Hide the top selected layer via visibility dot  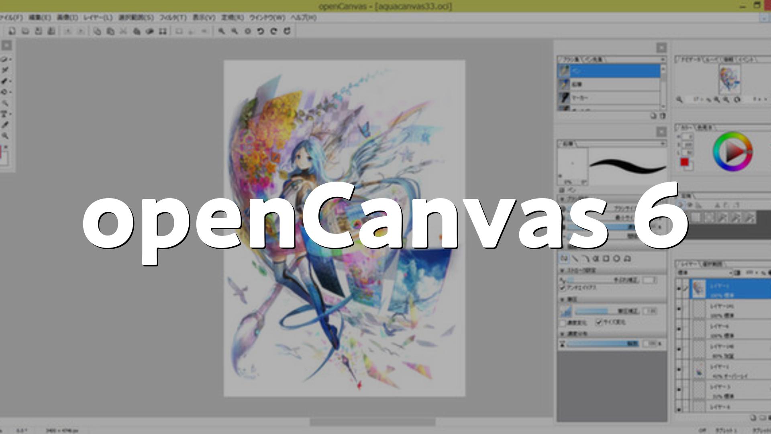[x=679, y=289]
